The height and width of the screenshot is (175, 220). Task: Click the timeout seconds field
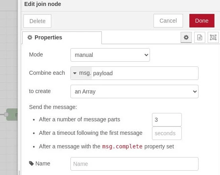tap(167, 133)
